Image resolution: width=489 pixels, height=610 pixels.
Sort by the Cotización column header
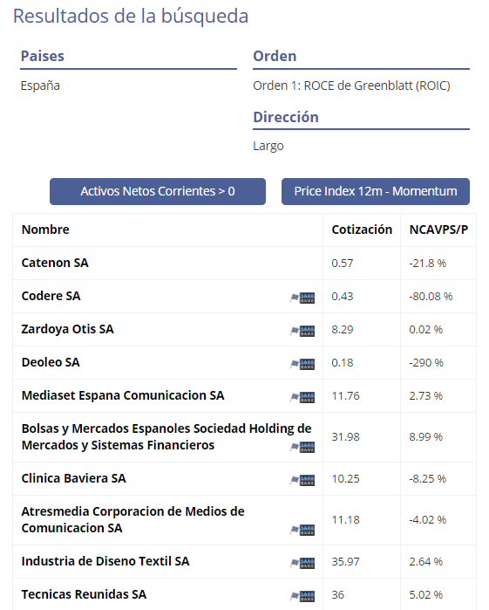pos(362,230)
